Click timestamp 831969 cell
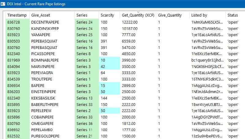 17,60
